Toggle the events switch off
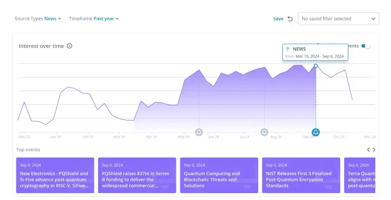Screen dimensions: 391x200 [x=366, y=46]
